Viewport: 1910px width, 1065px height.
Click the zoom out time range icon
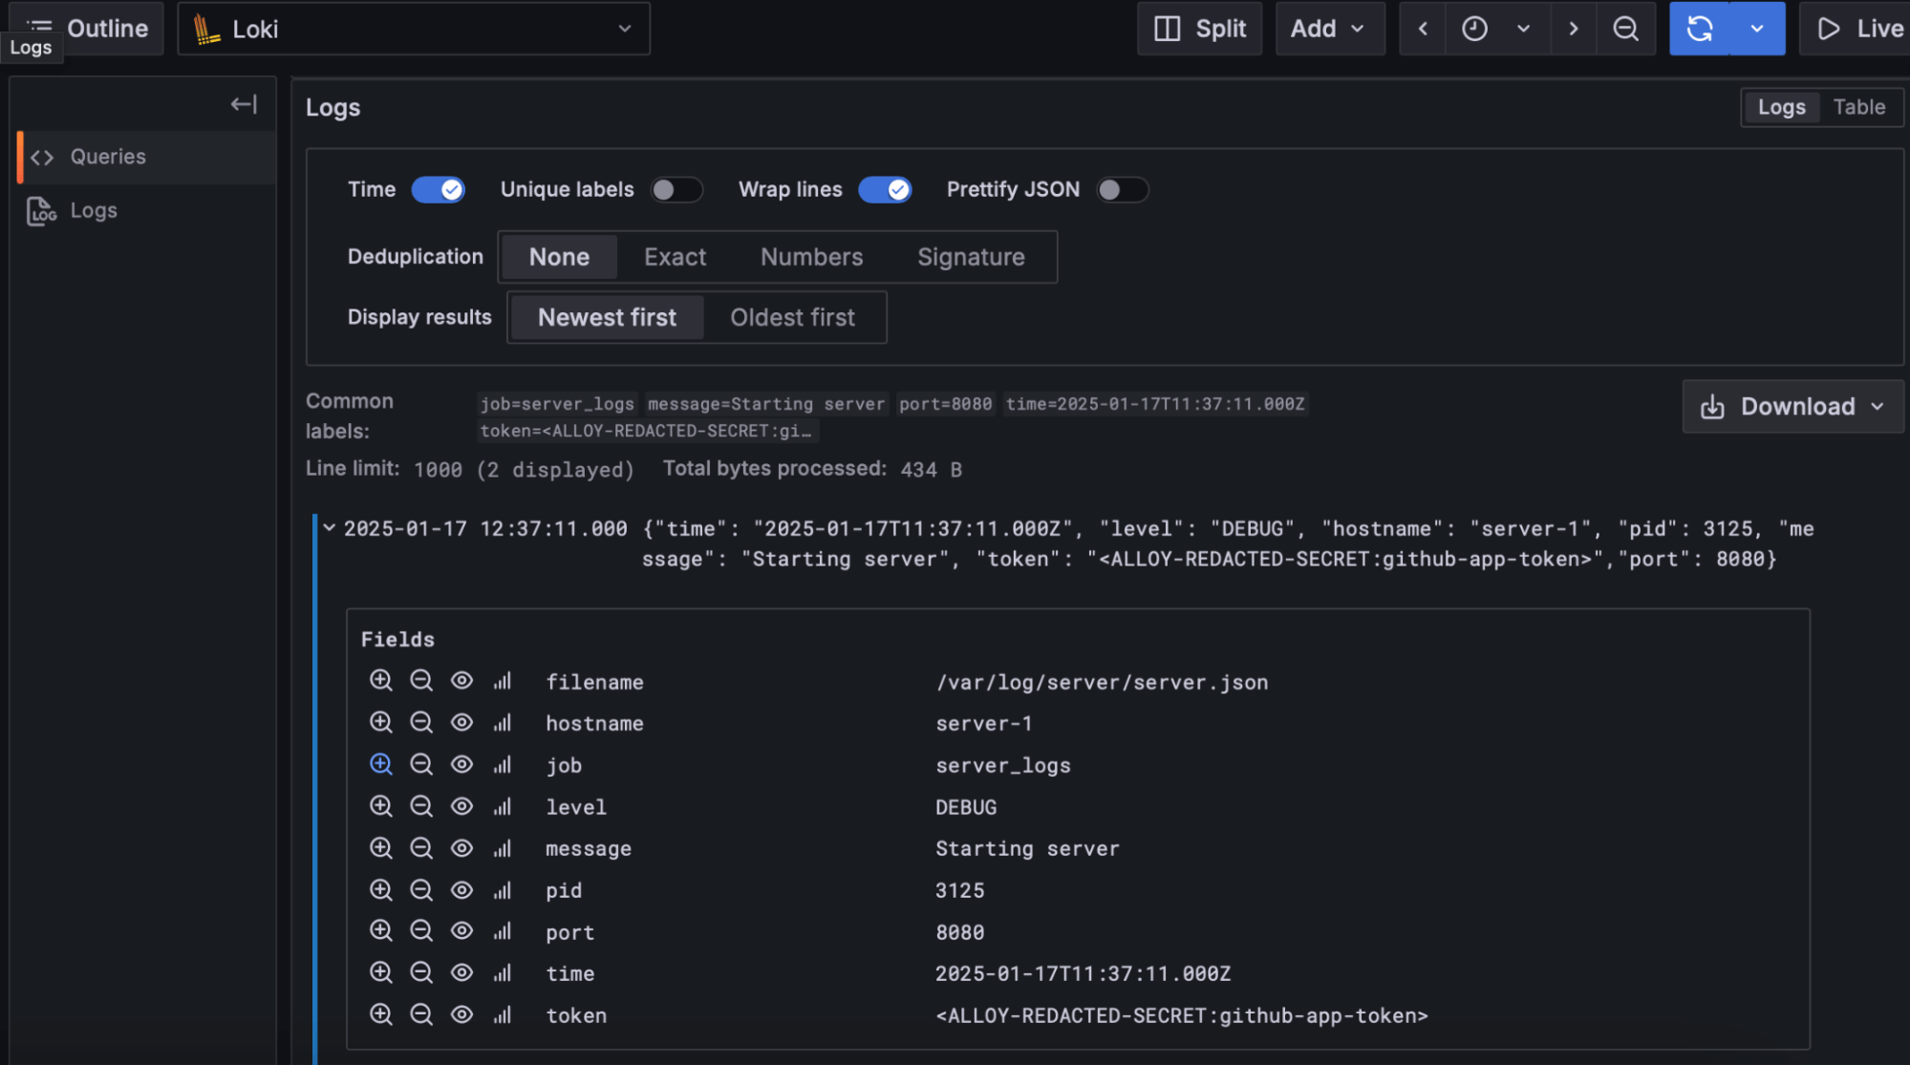tap(1625, 29)
